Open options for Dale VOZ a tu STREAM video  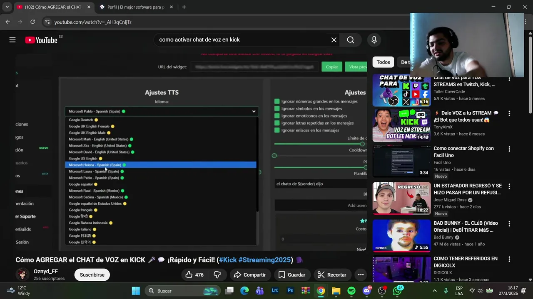(x=509, y=113)
